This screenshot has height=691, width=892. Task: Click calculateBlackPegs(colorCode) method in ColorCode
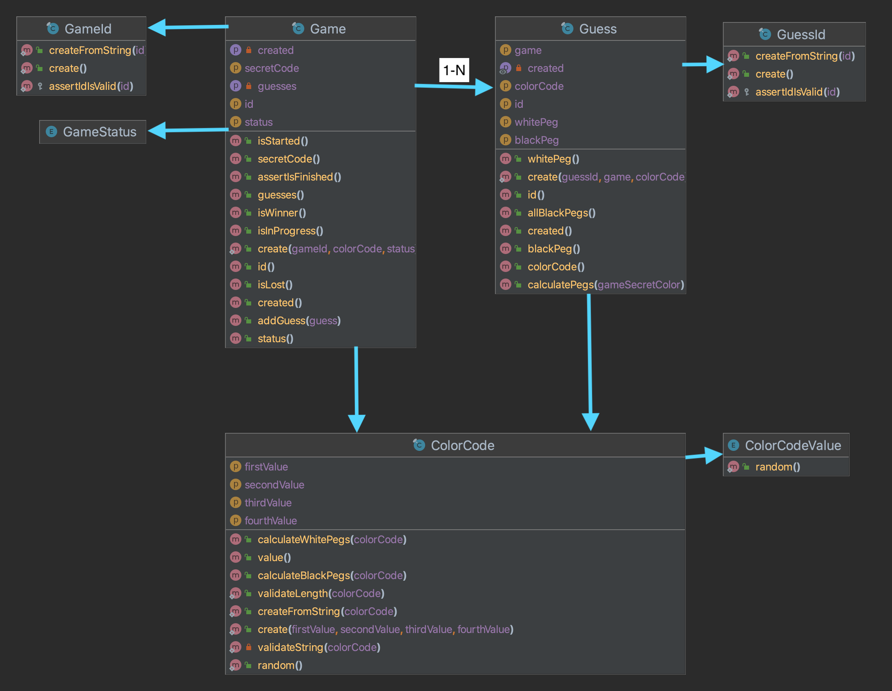pos(332,575)
